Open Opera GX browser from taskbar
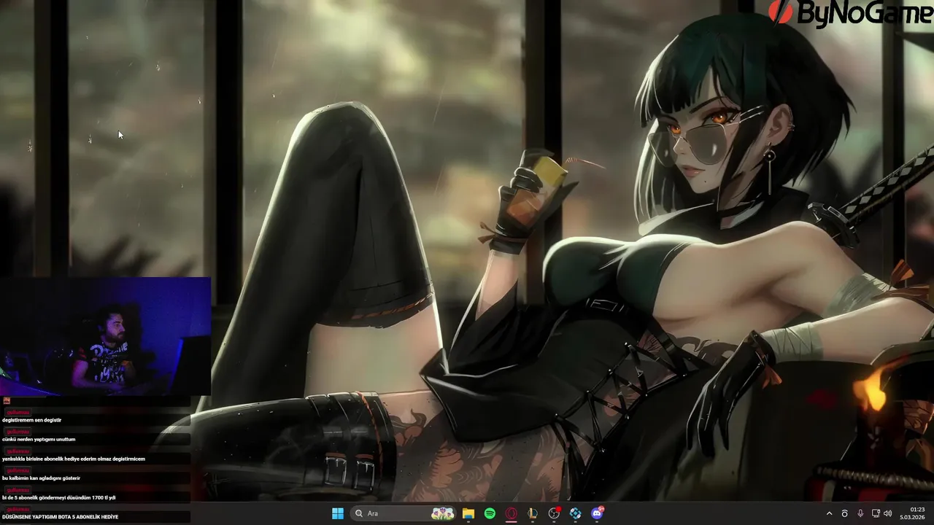This screenshot has width=934, height=525. [511, 513]
